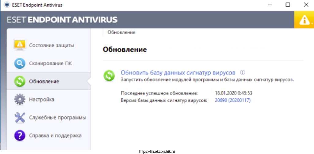Viewport: 314px width, 154px height.
Task: Click the purple question mark help icon
Action: click(x=20, y=136)
